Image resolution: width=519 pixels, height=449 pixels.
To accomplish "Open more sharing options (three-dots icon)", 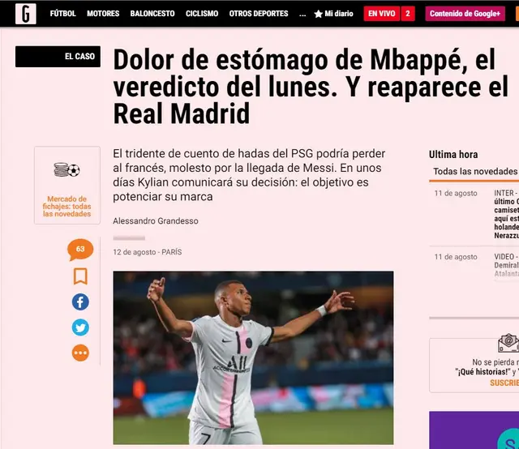I will [80, 353].
